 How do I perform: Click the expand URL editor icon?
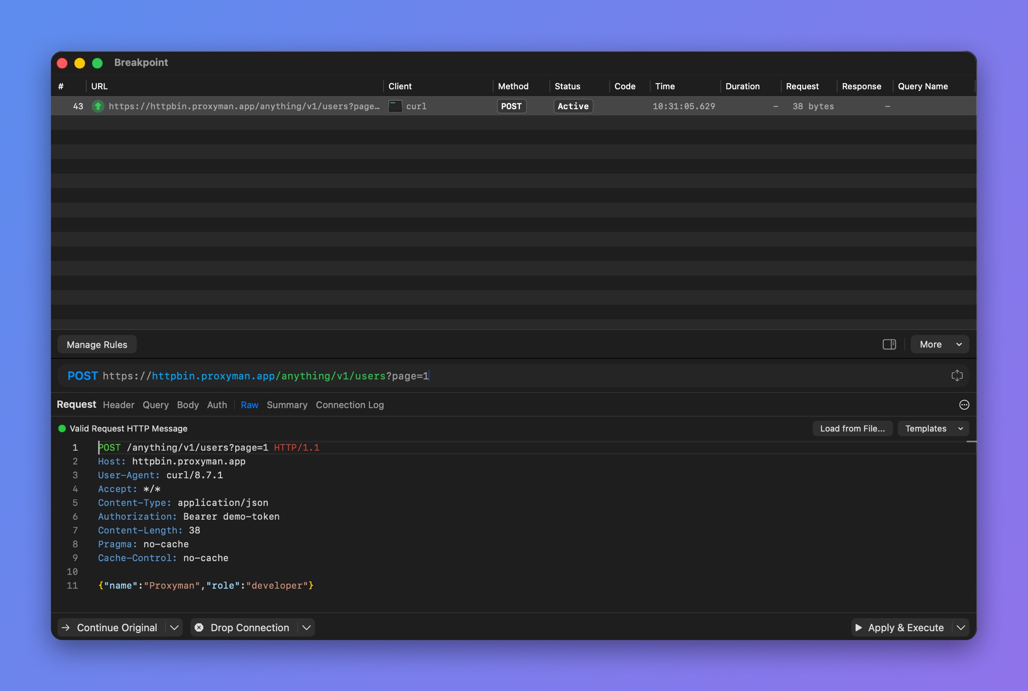(x=957, y=376)
